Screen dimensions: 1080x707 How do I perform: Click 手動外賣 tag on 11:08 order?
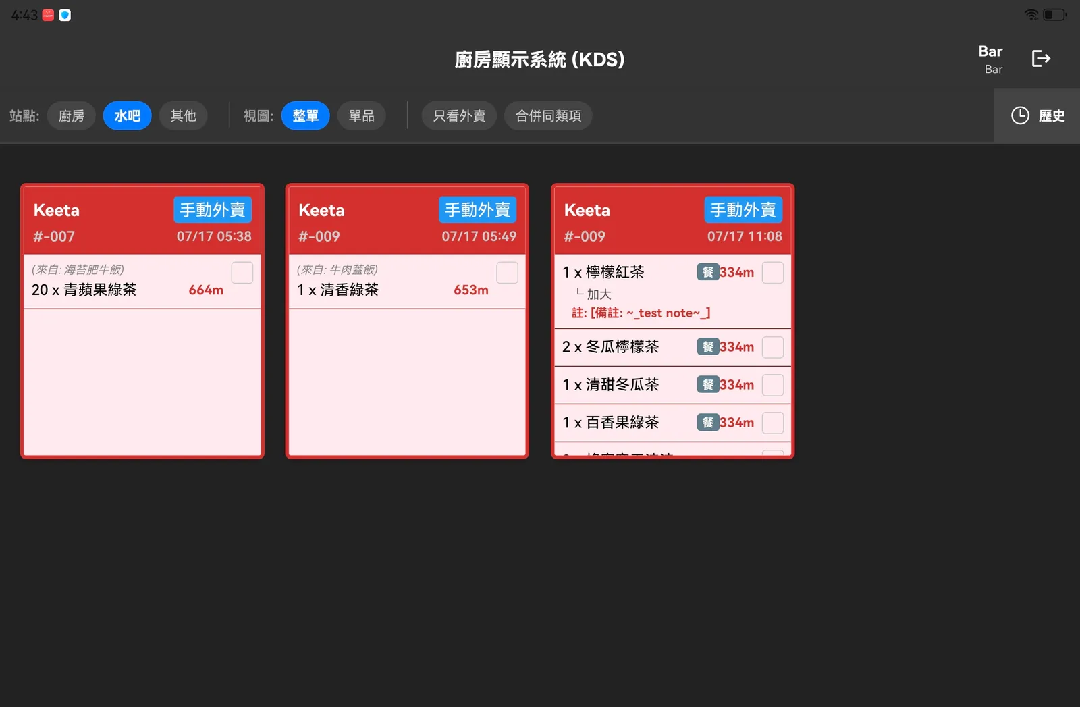tap(743, 209)
